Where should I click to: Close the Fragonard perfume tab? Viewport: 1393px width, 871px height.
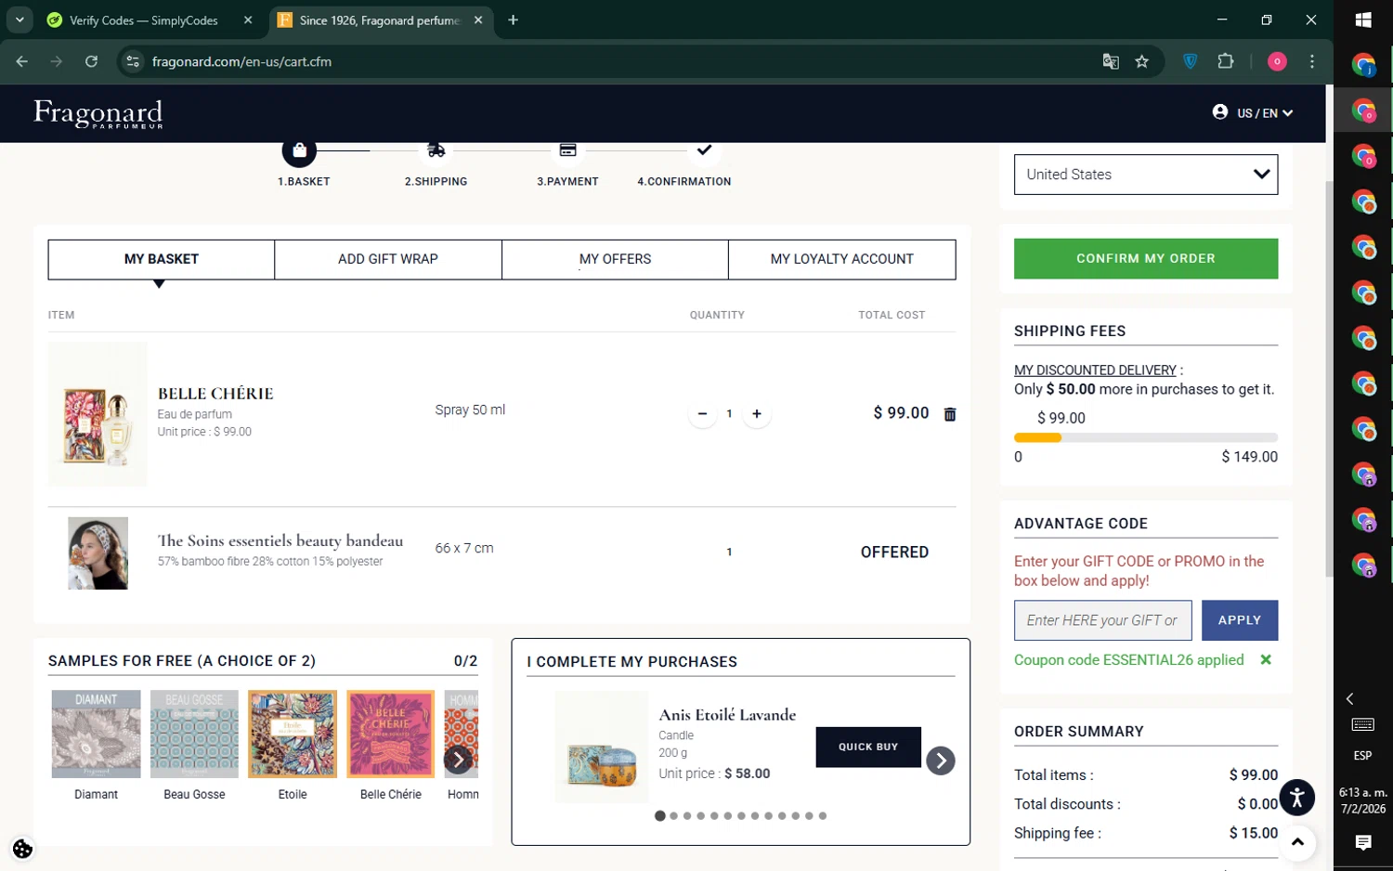(478, 20)
